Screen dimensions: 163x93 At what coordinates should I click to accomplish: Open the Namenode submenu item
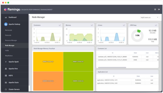click(9, 30)
